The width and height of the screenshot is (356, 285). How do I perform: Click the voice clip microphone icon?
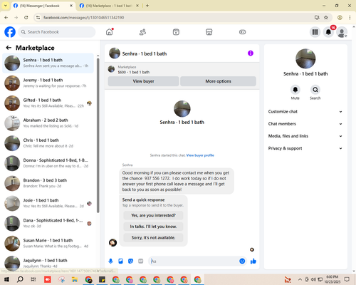(110, 261)
